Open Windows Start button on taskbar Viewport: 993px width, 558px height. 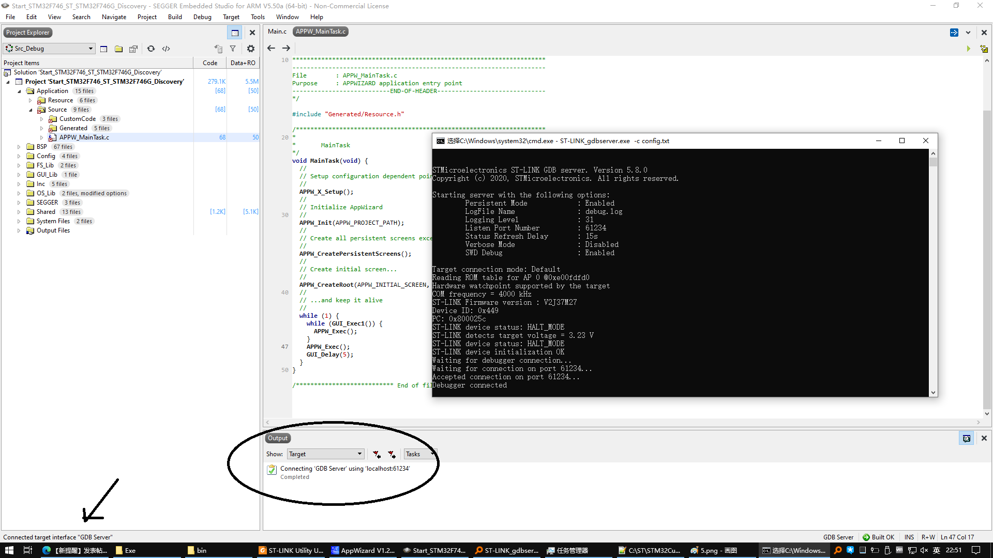[x=9, y=550]
